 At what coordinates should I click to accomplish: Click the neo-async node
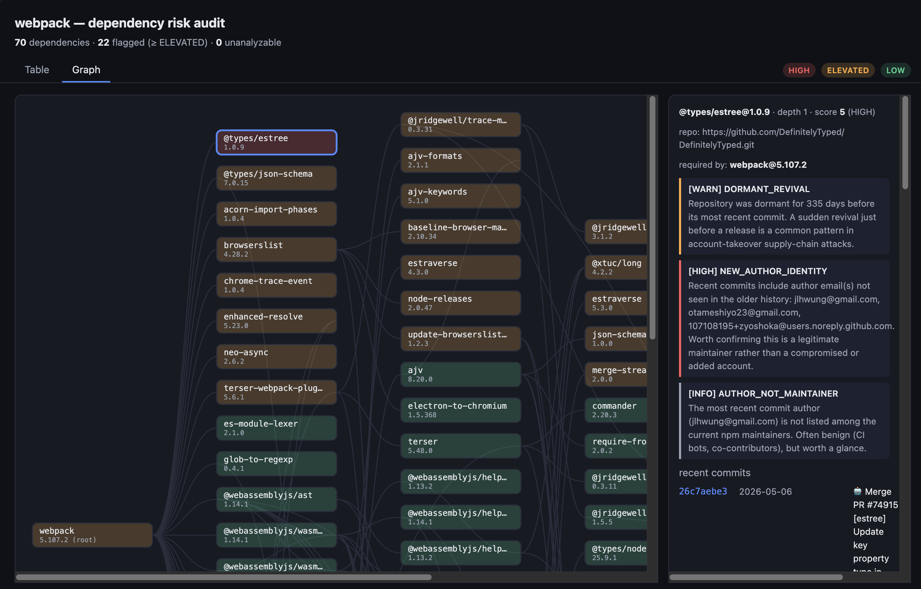[x=277, y=356]
